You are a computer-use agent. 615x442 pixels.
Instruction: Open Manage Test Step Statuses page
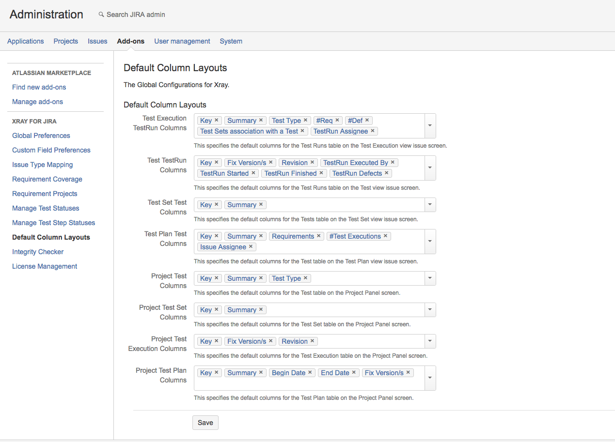[x=54, y=223]
